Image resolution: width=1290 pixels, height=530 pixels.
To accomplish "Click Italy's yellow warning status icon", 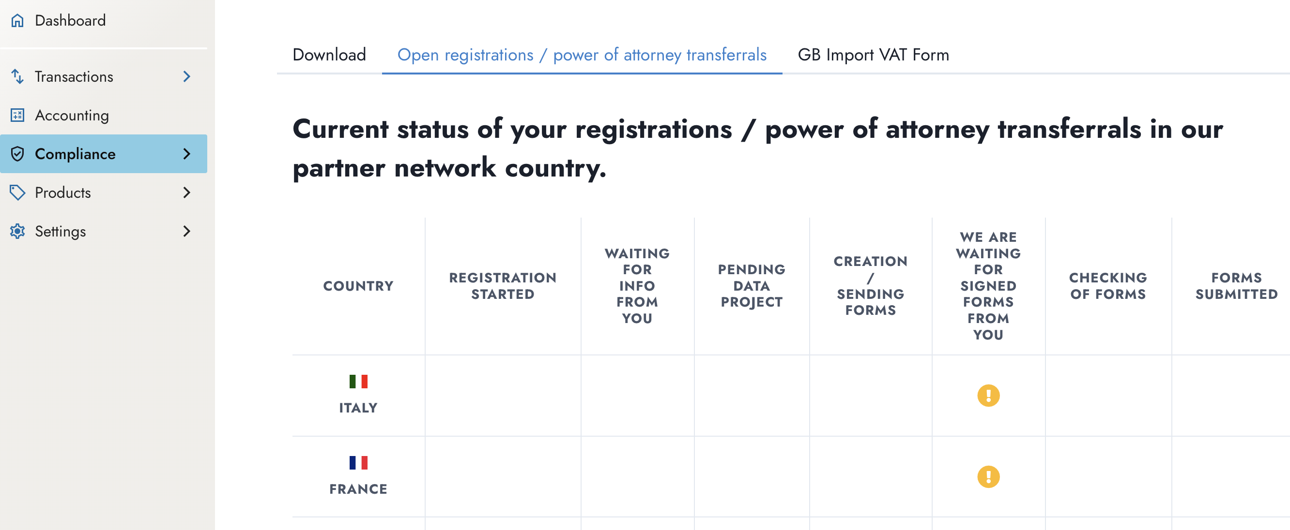I will click(987, 396).
